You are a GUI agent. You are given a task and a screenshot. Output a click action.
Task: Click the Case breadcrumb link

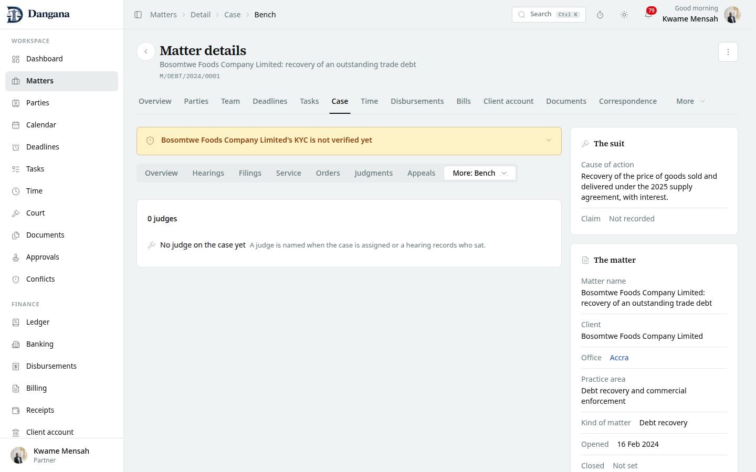(232, 15)
